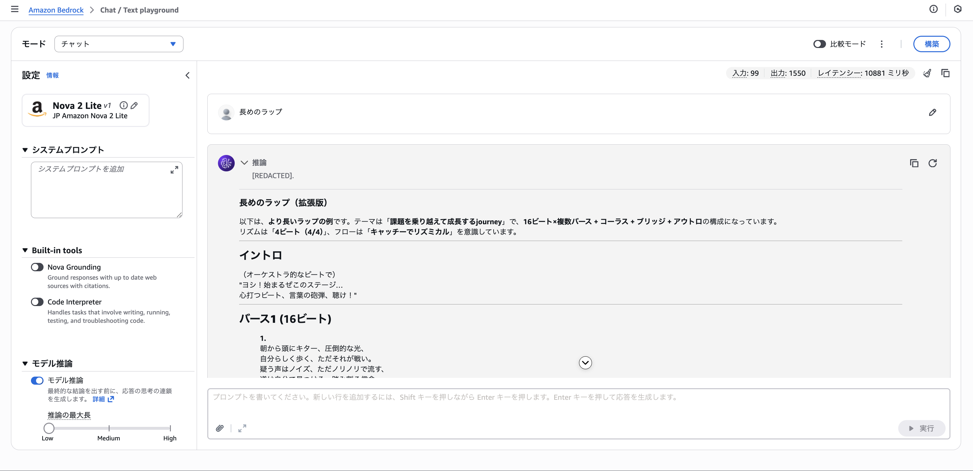Adjust the 推論の最大長 slider toward High

coord(170,428)
